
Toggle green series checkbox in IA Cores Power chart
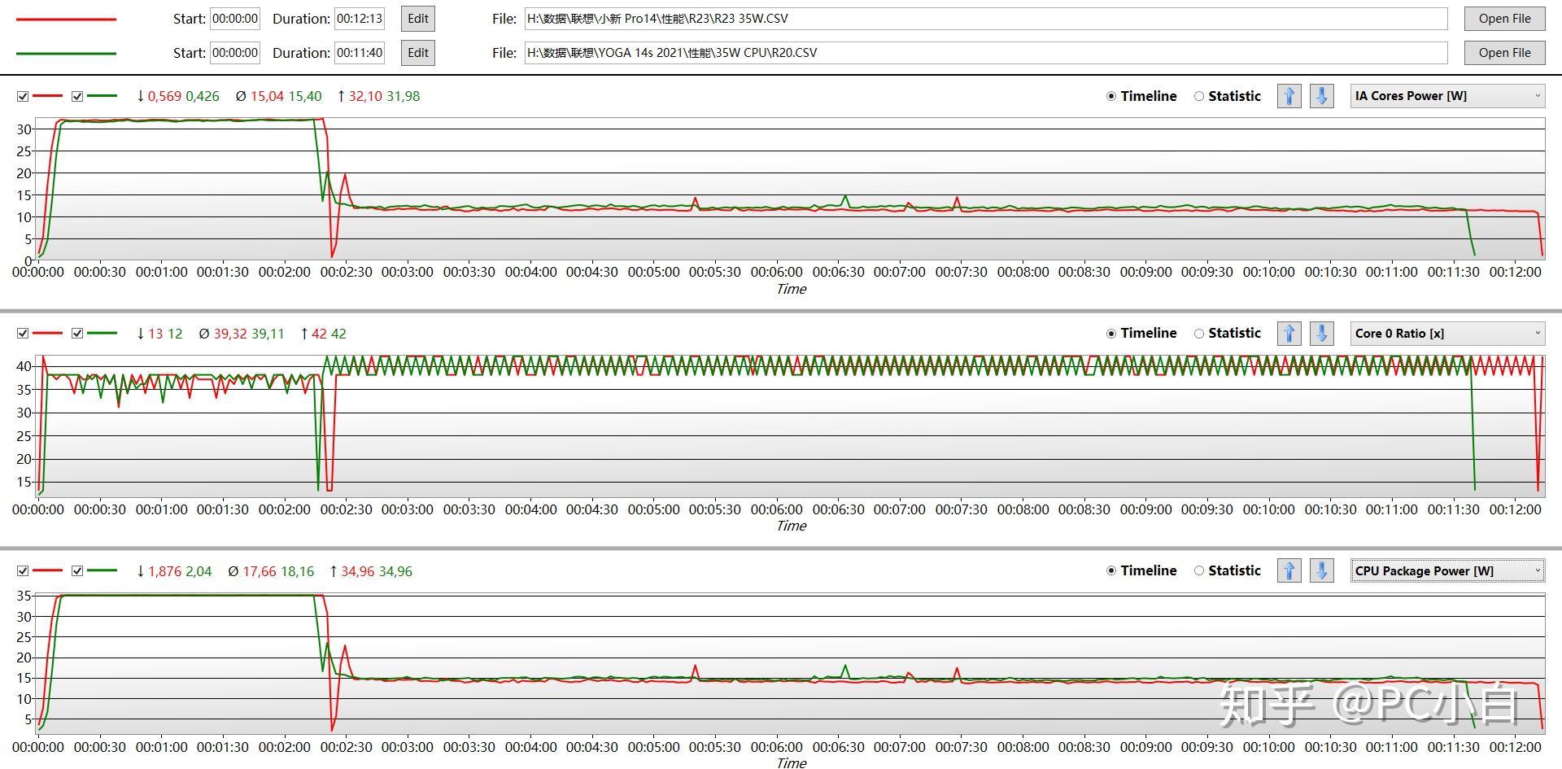(x=77, y=96)
